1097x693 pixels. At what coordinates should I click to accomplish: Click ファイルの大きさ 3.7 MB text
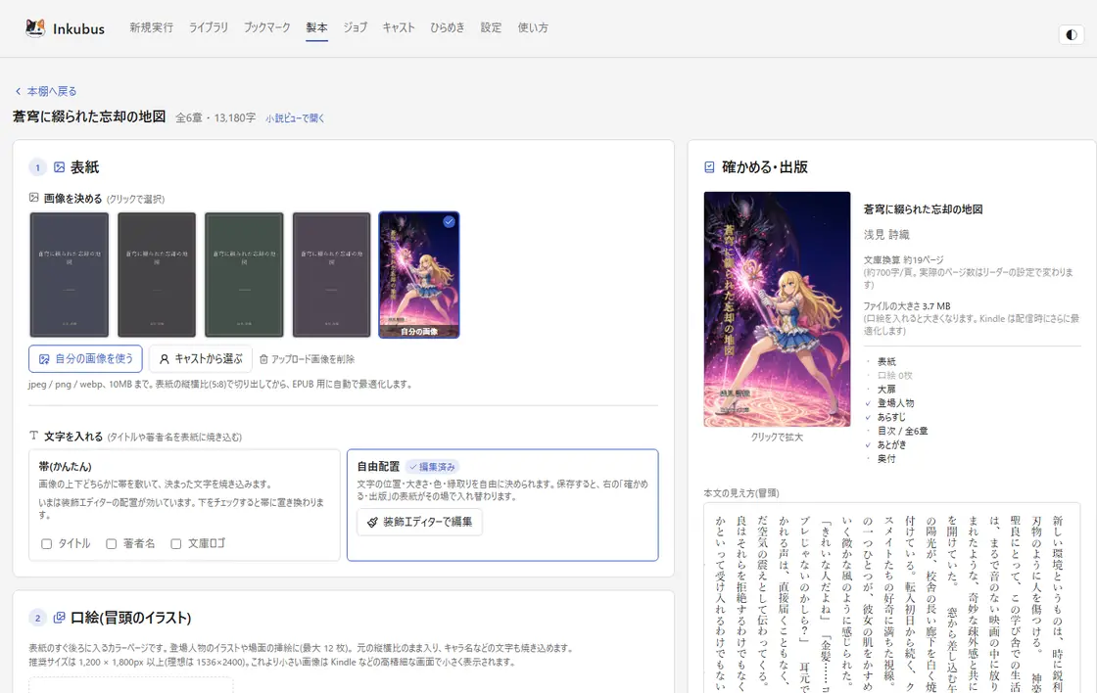(x=907, y=305)
